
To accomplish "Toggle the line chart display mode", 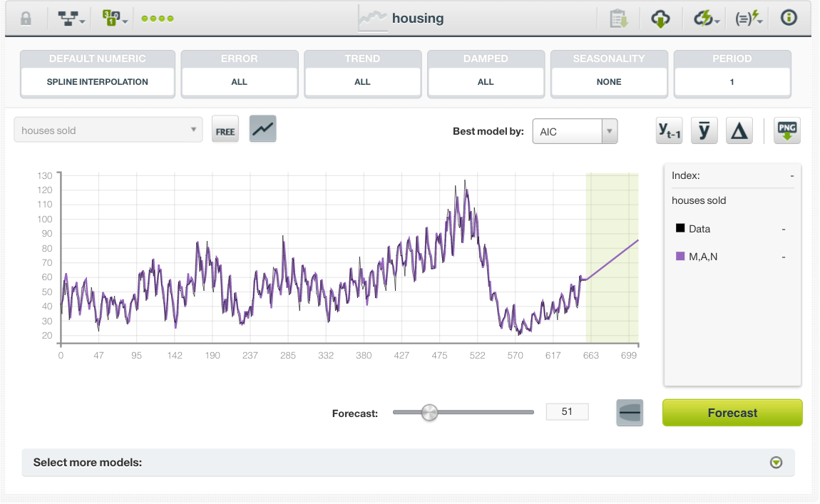I will click(262, 130).
